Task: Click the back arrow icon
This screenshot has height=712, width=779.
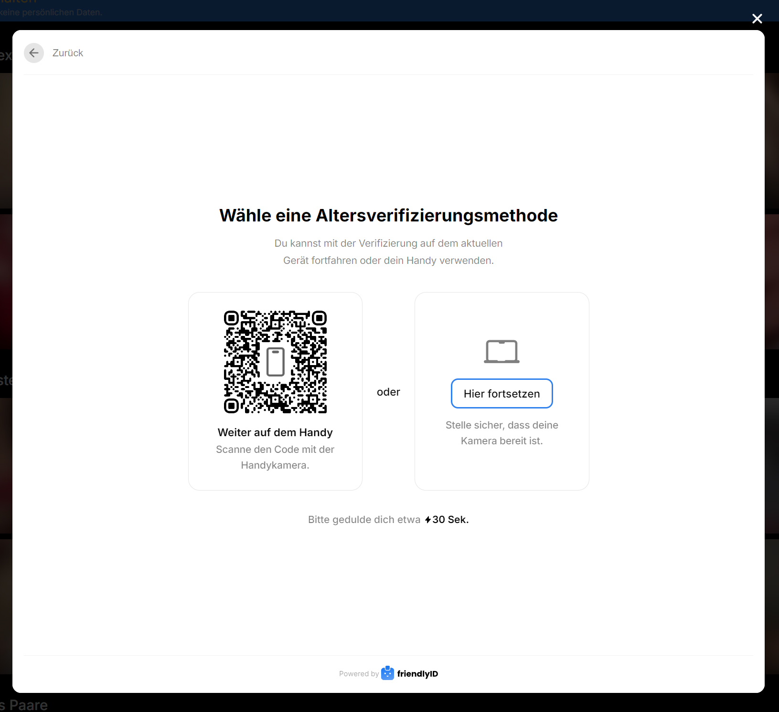Action: [x=34, y=53]
